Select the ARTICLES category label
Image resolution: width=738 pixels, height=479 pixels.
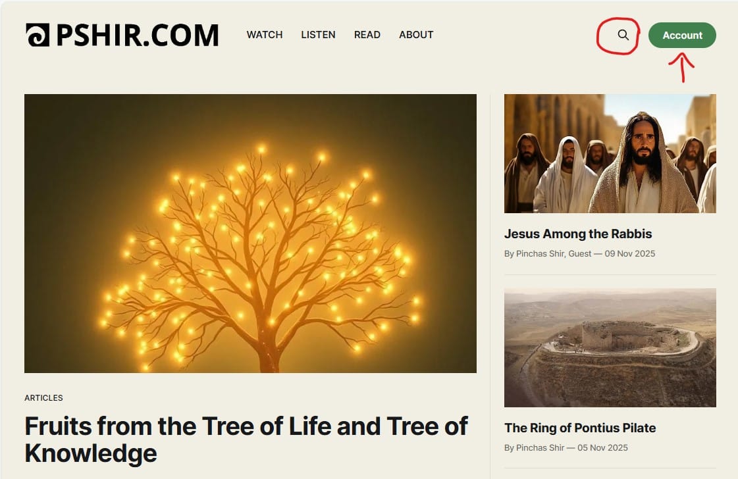43,398
